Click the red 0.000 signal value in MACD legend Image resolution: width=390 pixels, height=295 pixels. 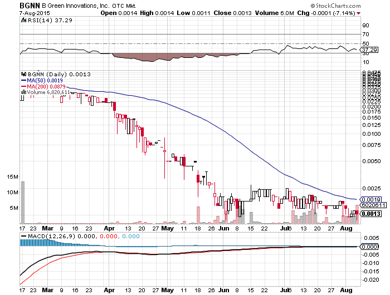[109, 236]
